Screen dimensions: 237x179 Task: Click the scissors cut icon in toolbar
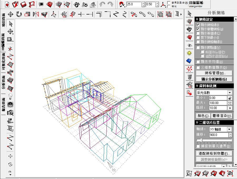pyautogui.click(x=72, y=14)
